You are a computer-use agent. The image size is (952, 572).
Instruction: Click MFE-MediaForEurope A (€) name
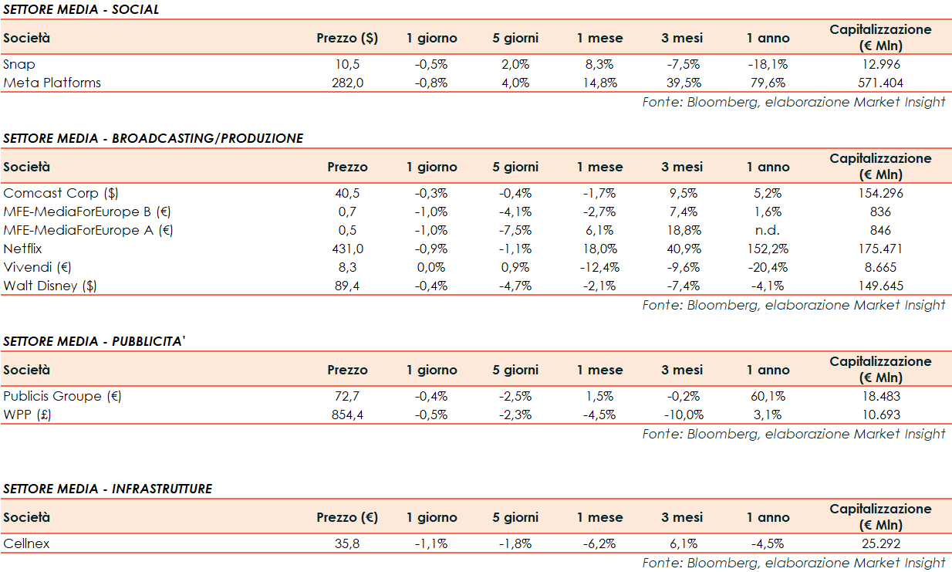[x=88, y=231]
